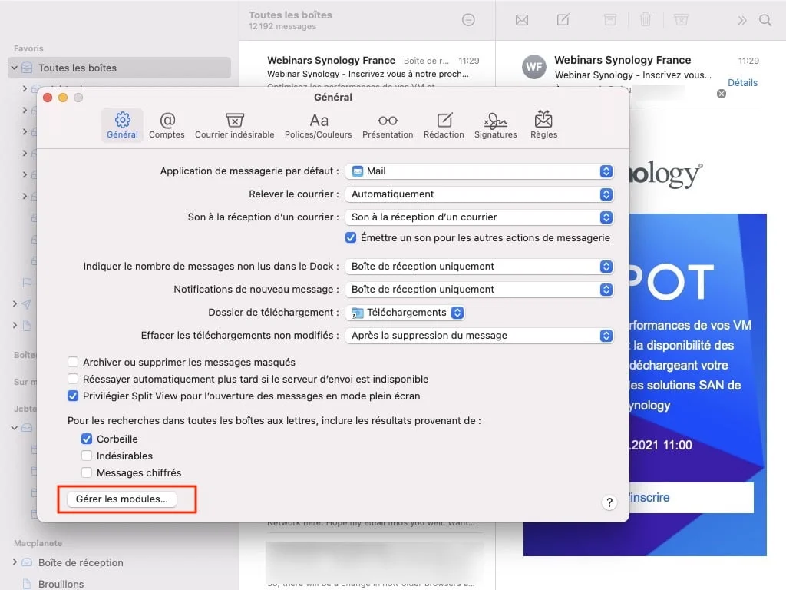Open Courrier indésirable preferences tab

pyautogui.click(x=235, y=125)
